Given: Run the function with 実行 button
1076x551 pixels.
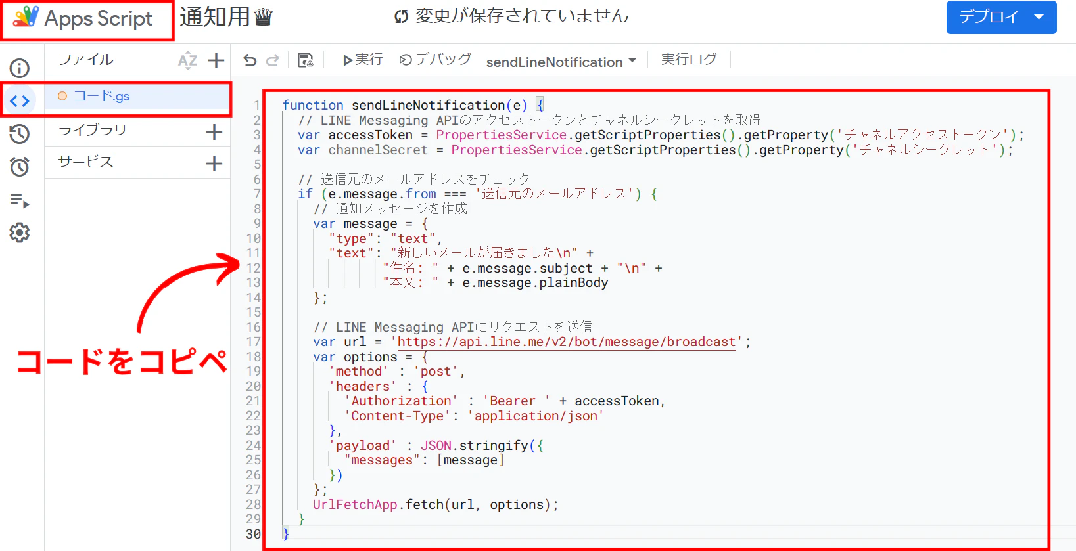Looking at the screenshot, I should pos(363,60).
